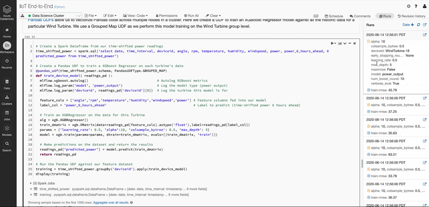Screen dimensions: 429x207
Task: Expand train-rmse: 63.51 metrics
Action: click(x=369, y=154)
